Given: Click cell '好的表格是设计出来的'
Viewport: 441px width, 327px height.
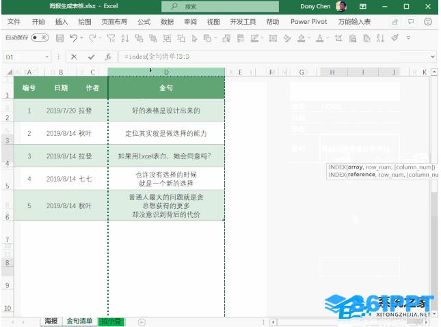Looking at the screenshot, I should pyautogui.click(x=166, y=111).
